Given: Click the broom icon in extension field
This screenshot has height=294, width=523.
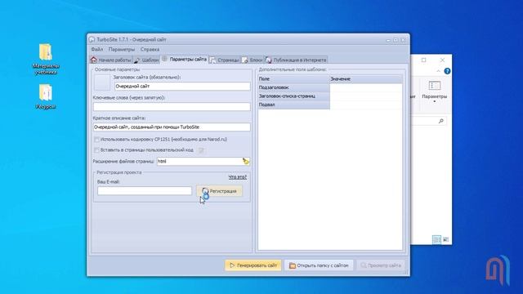Looking at the screenshot, I should pos(246,162).
